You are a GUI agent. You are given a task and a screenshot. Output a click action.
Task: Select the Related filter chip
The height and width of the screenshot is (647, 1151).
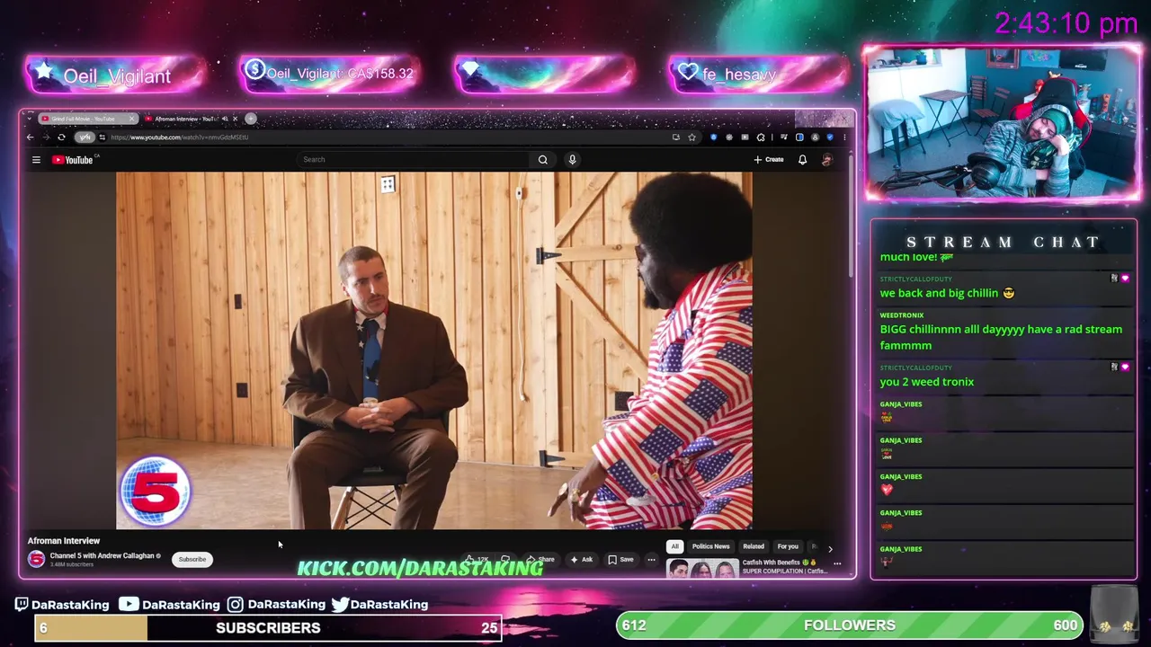pyautogui.click(x=754, y=546)
